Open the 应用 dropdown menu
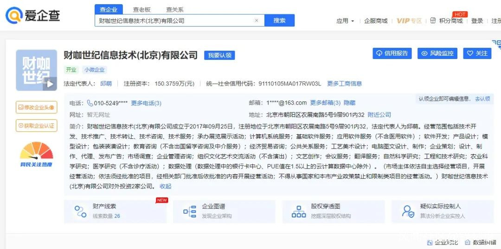Screen dimensions: 501x249 pyautogui.click(x=345, y=21)
